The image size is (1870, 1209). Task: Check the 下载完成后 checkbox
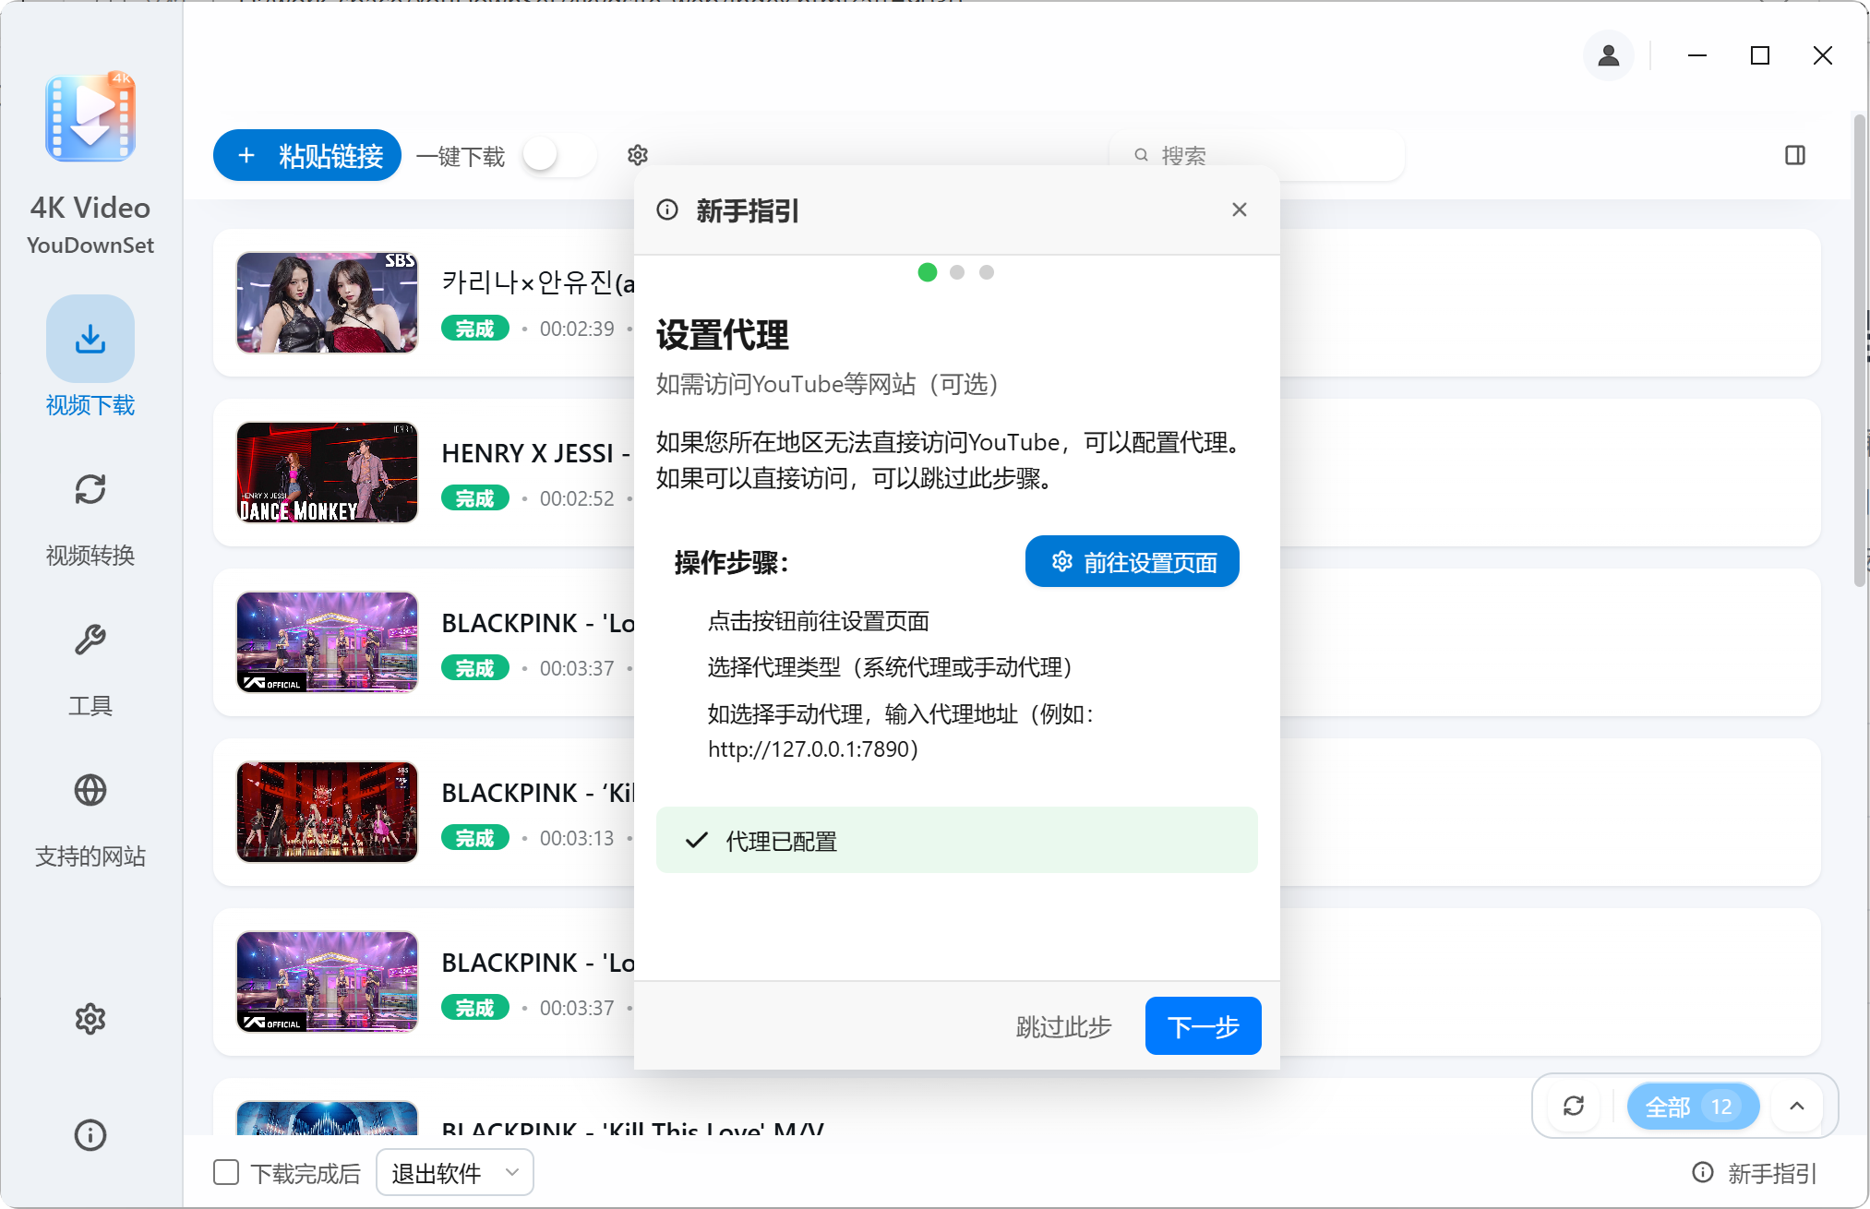225,1171
